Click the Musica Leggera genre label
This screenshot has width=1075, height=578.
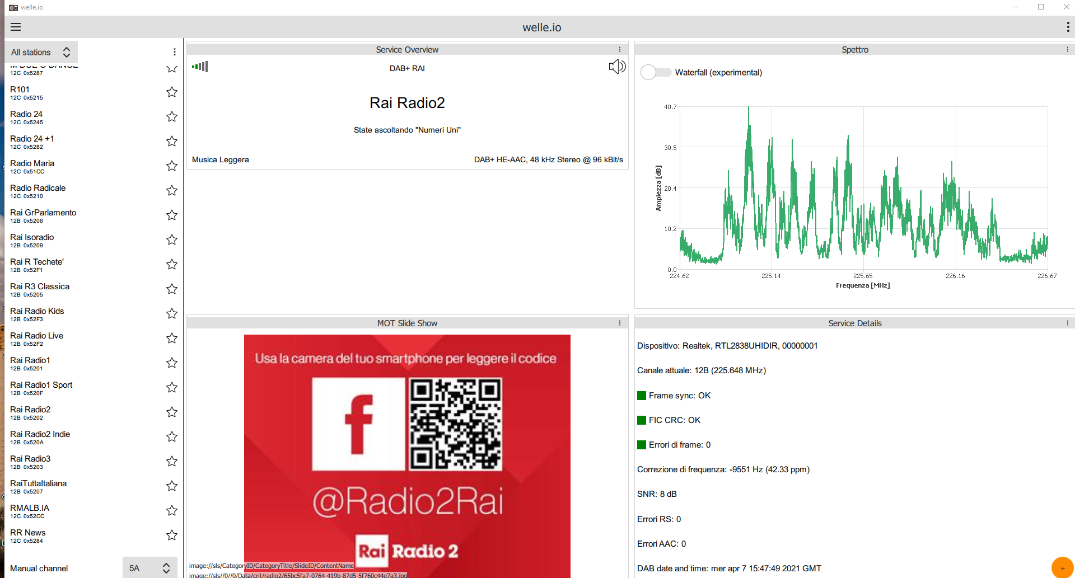pos(220,159)
